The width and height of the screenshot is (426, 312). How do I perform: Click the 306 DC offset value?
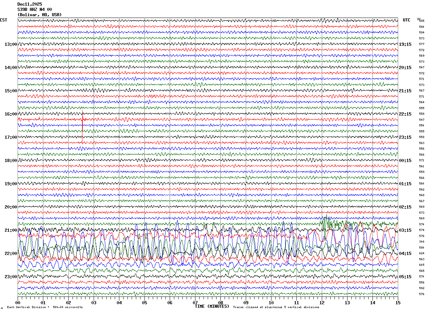coord(421,242)
